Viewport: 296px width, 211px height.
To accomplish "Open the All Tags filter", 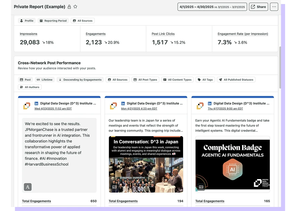I will 205,80.
